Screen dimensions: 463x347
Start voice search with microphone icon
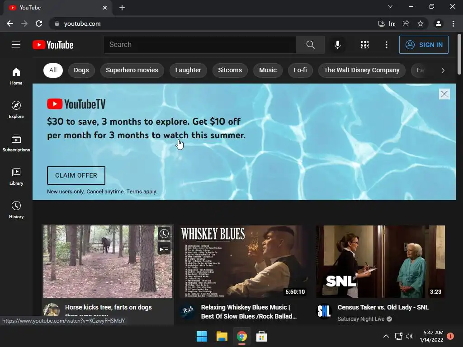click(x=337, y=45)
